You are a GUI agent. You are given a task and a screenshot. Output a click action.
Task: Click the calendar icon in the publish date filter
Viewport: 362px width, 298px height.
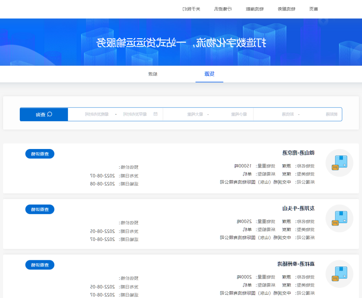pos(156,114)
